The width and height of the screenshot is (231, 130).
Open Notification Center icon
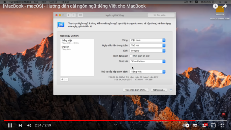(x=225, y=2)
